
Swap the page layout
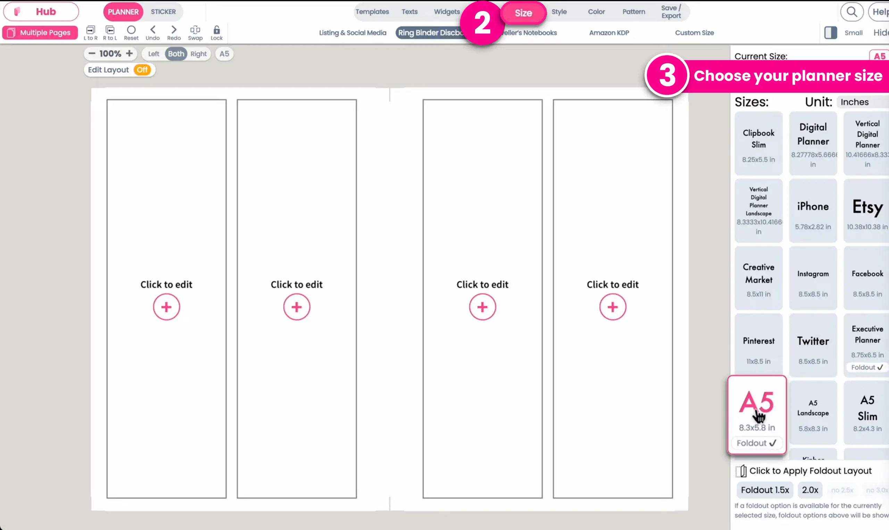click(195, 32)
